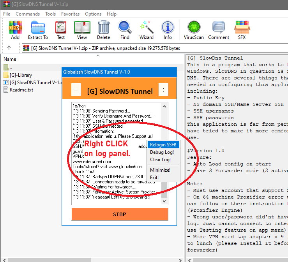Click the ':' options button in SlowDNS header
Screen dimensions: 288x262
(163, 90)
